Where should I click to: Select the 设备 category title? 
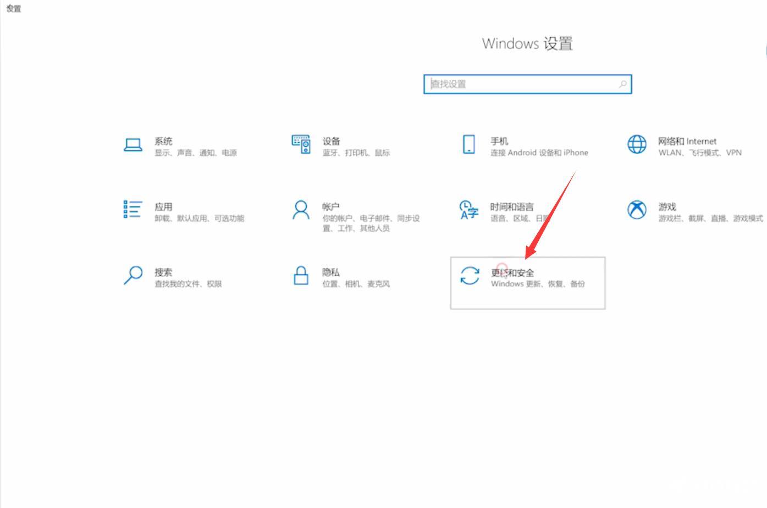coord(332,141)
